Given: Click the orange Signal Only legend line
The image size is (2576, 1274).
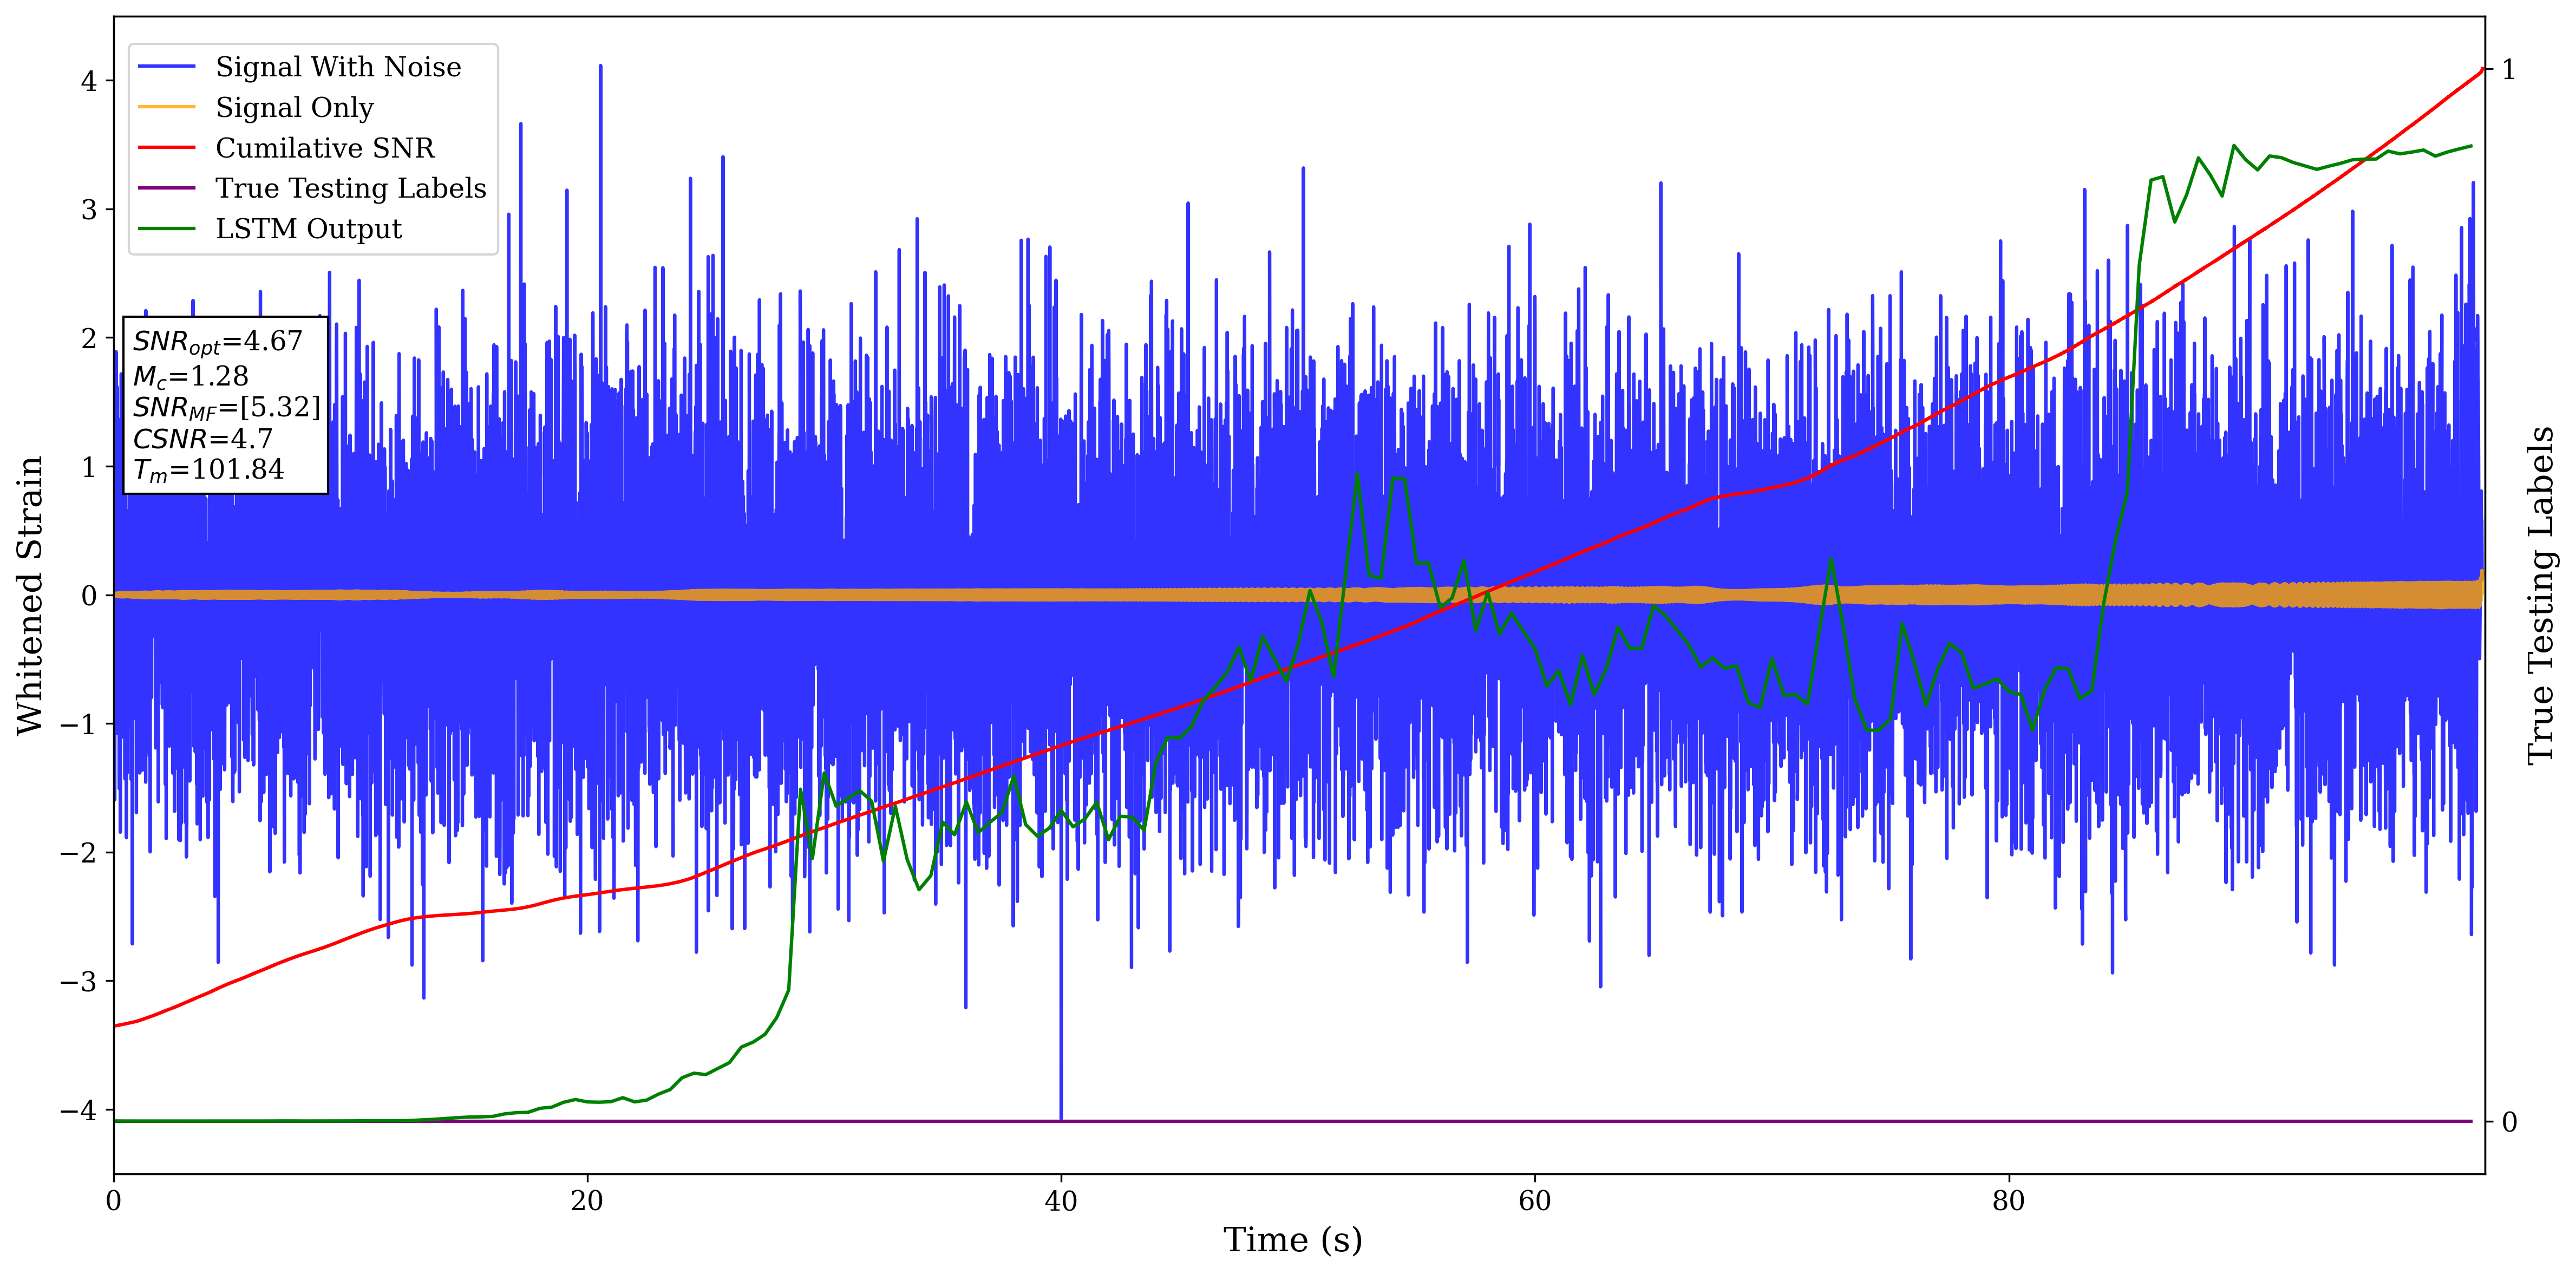Looking at the screenshot, I should coord(166,107).
